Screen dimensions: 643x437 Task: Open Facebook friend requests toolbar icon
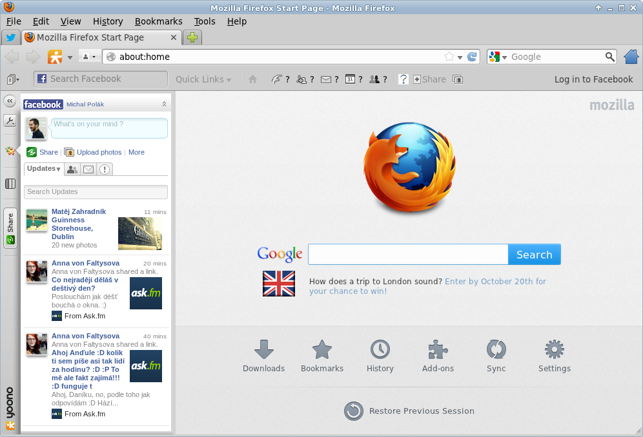(305, 79)
